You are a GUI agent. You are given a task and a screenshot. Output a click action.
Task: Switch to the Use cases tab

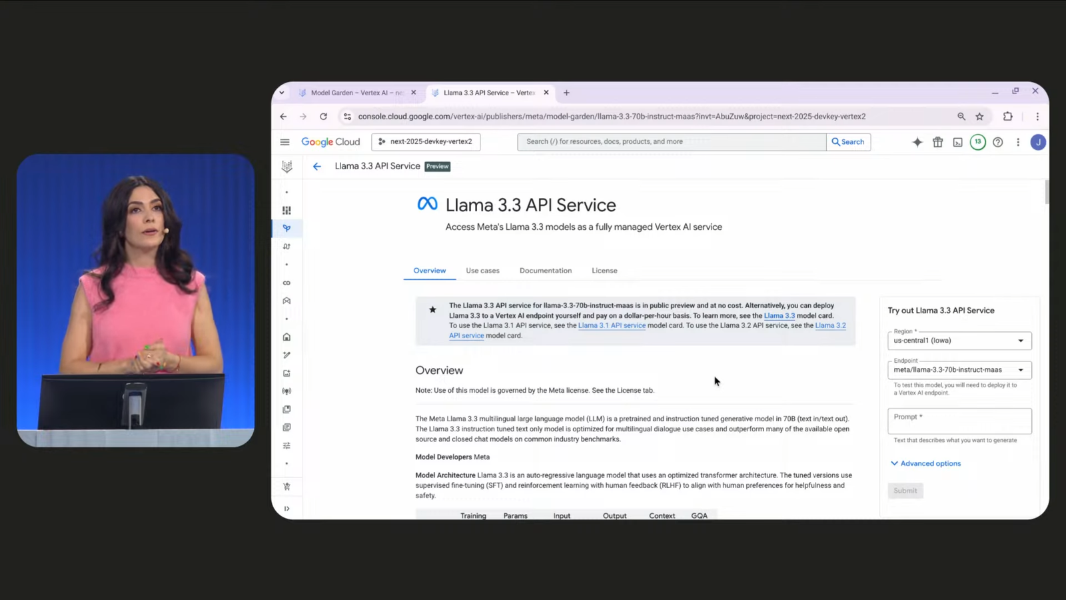pos(482,271)
